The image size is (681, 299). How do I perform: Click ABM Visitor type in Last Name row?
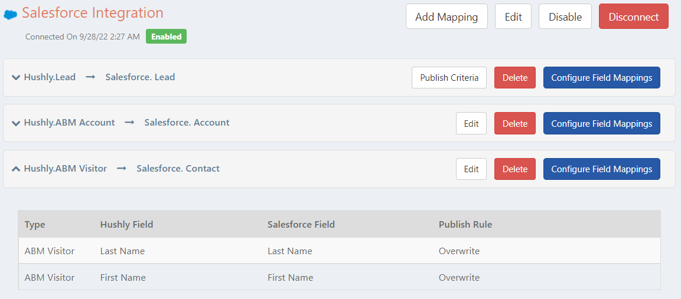click(50, 251)
